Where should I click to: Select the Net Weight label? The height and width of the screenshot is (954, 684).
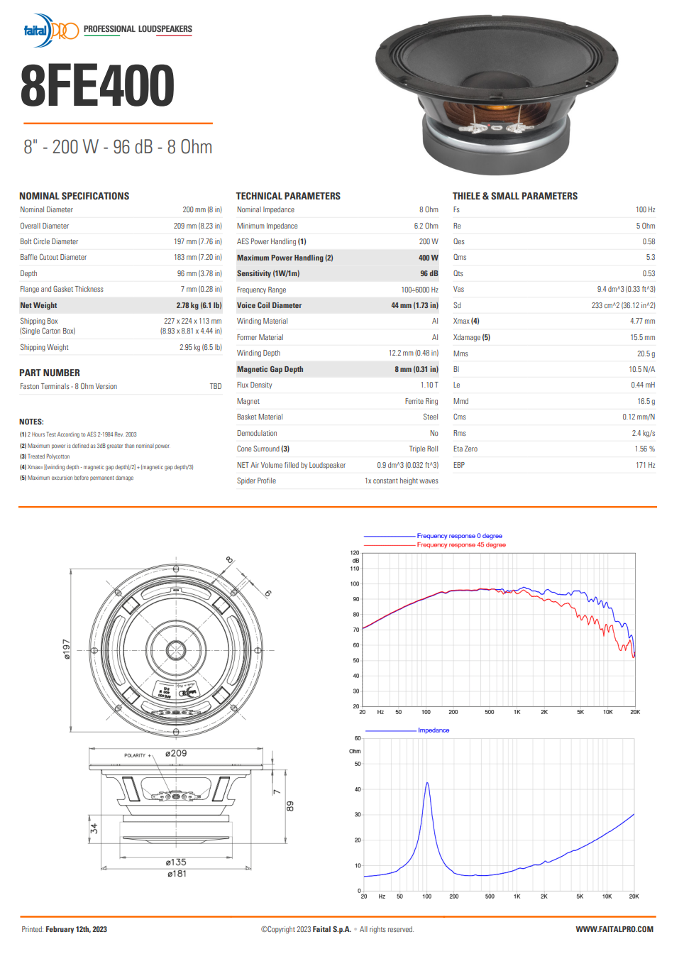[38, 305]
